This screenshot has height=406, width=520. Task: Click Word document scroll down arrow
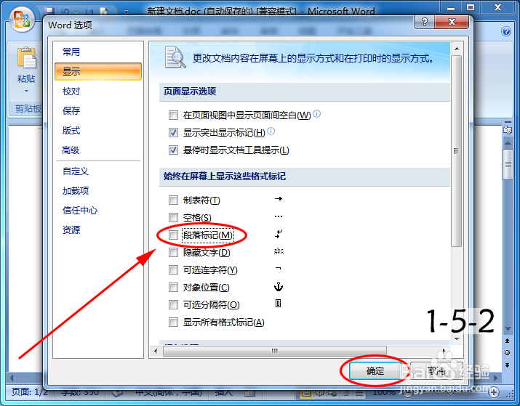pyautogui.click(x=508, y=328)
